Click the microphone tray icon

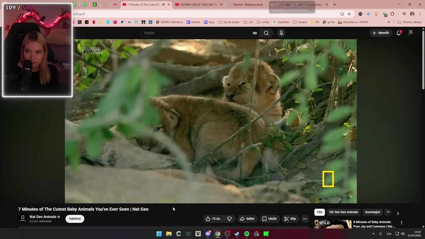pos(381,234)
